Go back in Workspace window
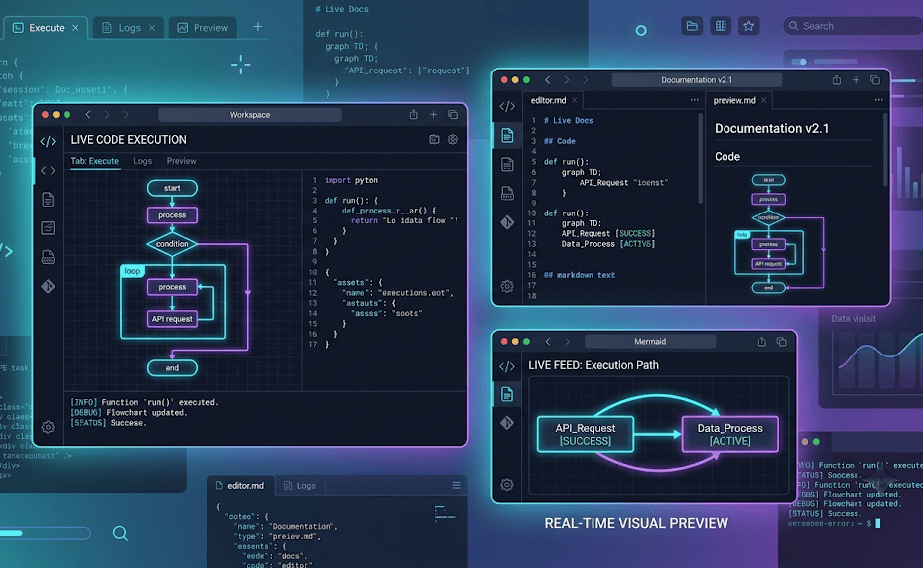The height and width of the screenshot is (568, 923). 88,115
